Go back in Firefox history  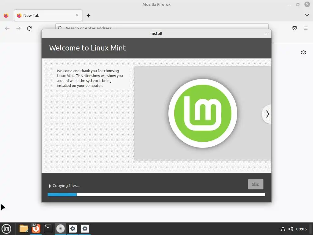coord(7,28)
